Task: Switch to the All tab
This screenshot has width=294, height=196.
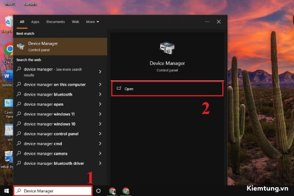Action: click(x=22, y=22)
